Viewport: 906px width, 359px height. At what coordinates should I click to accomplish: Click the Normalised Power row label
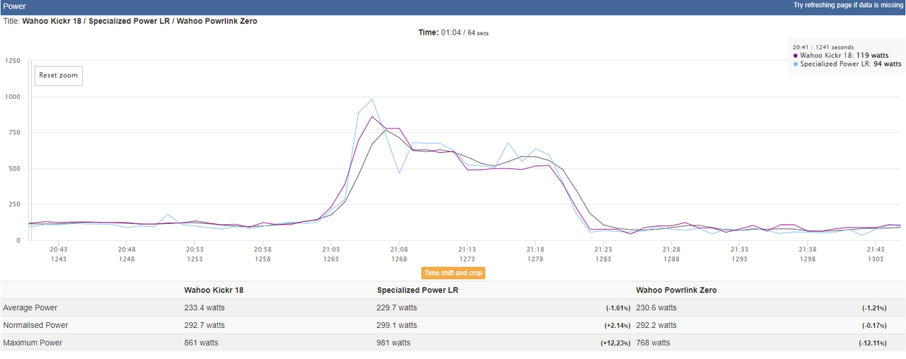tap(35, 326)
